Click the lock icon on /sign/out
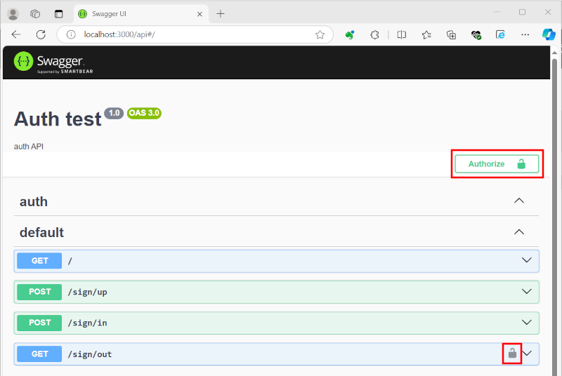 coord(512,353)
